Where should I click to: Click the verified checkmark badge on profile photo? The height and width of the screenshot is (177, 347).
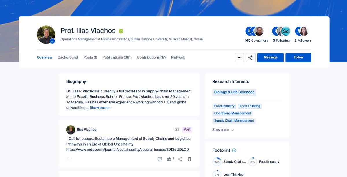(x=52, y=41)
